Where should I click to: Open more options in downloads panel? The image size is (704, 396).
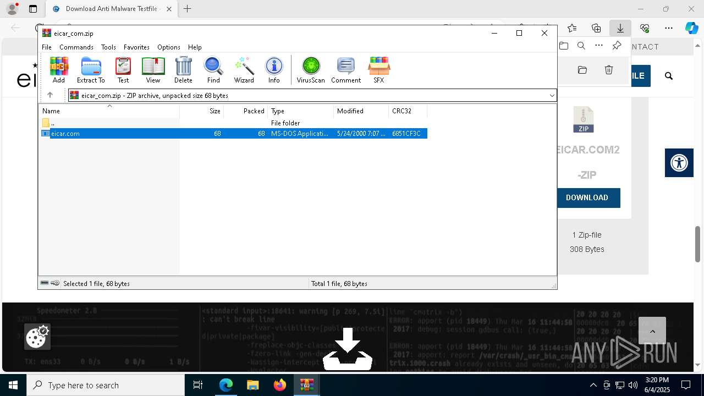tap(599, 46)
